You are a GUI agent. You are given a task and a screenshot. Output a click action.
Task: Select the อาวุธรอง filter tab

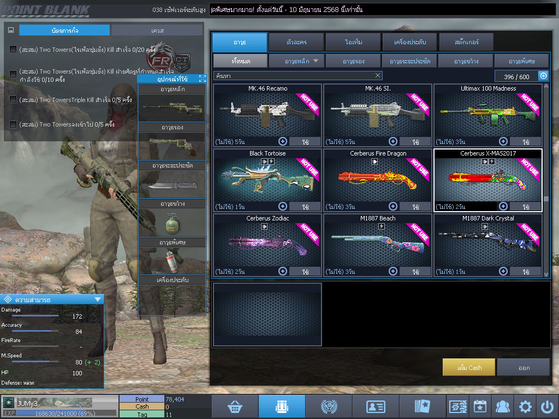pos(353,61)
